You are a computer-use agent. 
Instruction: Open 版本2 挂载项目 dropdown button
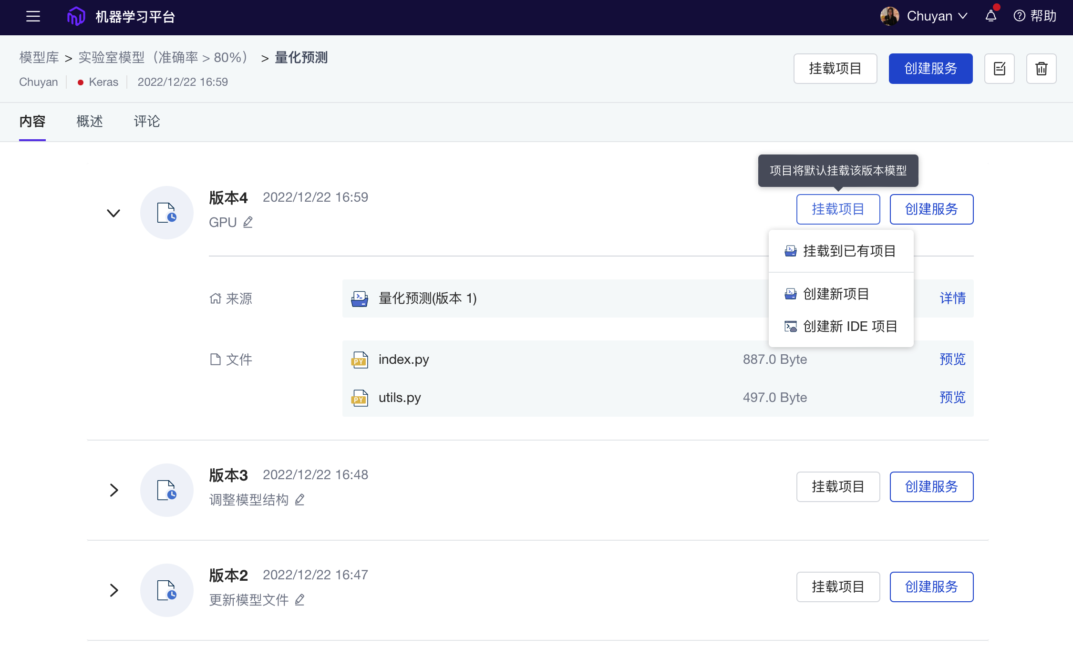[x=838, y=587]
